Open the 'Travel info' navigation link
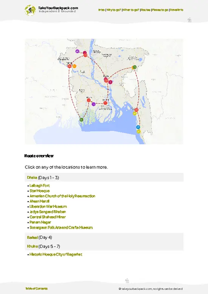The width and height of the screenshot is (208, 294). 177,10
